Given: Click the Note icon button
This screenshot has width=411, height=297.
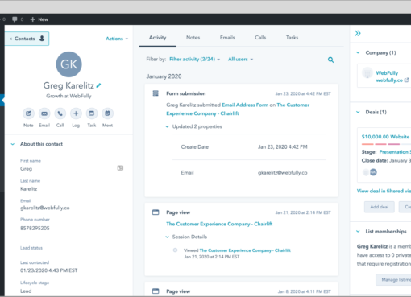Looking at the screenshot, I should (x=28, y=113).
